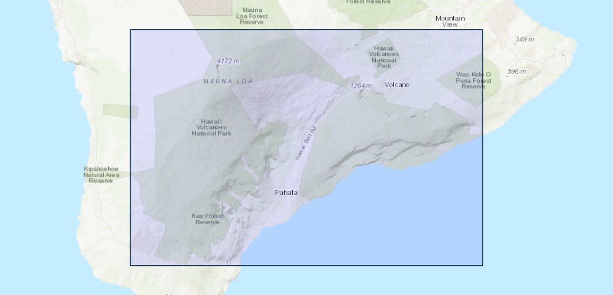Click the top-left corner of the extent rectangle
This screenshot has width=613, height=295.
[130, 29]
